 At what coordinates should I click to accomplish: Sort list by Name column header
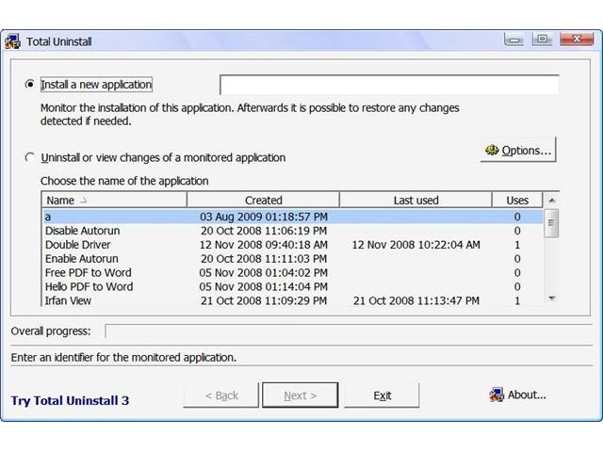tap(113, 201)
